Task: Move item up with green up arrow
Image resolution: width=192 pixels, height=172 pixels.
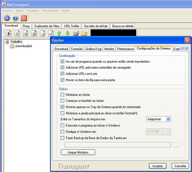Action: (x=59, y=33)
